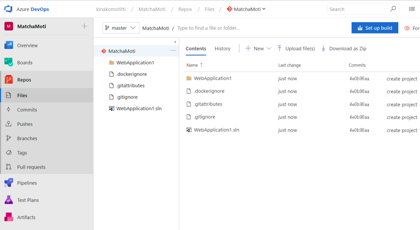Open the Commits icon in sidebar
The height and width of the screenshot is (230, 420).
9,110
